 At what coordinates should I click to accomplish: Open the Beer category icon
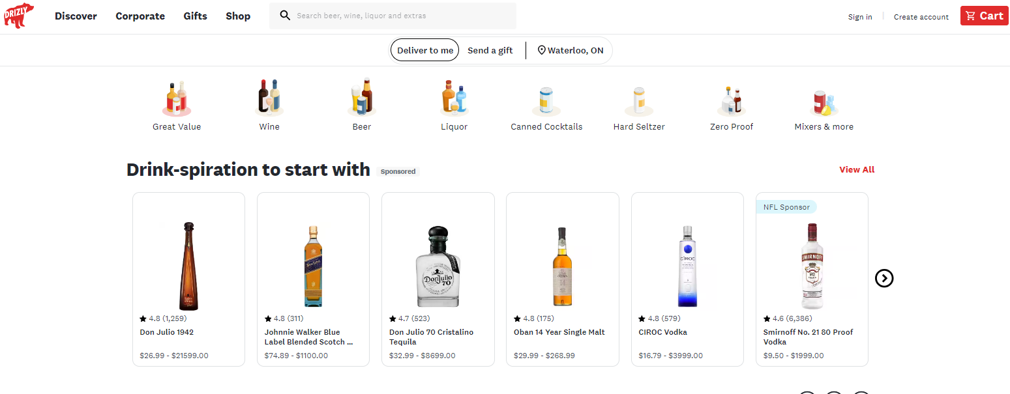[362, 98]
